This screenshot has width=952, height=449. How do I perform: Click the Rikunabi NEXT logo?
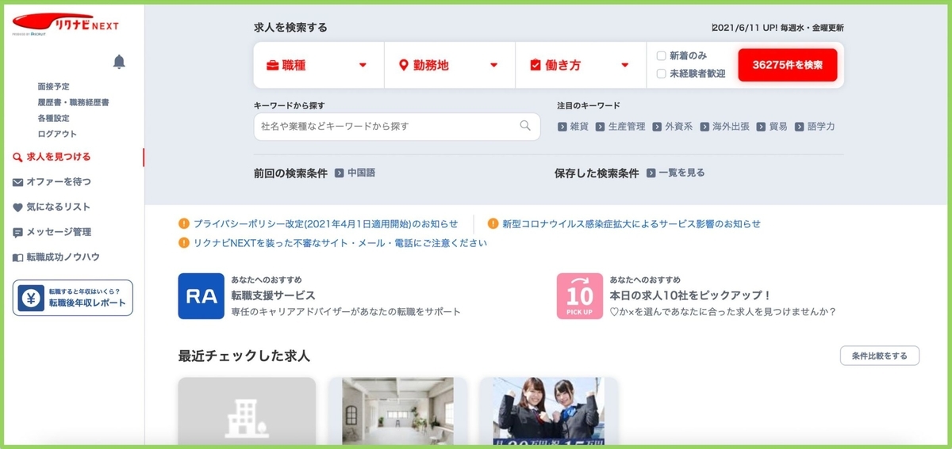point(66,25)
